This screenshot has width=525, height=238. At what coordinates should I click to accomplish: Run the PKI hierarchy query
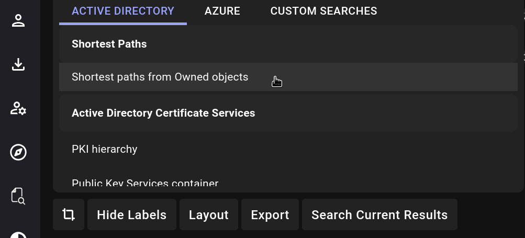point(288,149)
